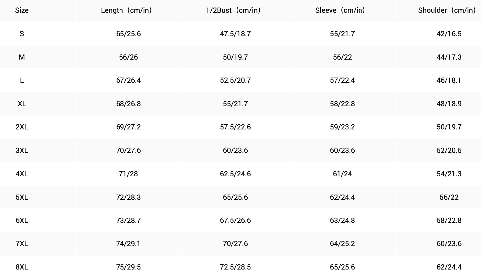Click the 5XL size row label

pyautogui.click(x=22, y=197)
